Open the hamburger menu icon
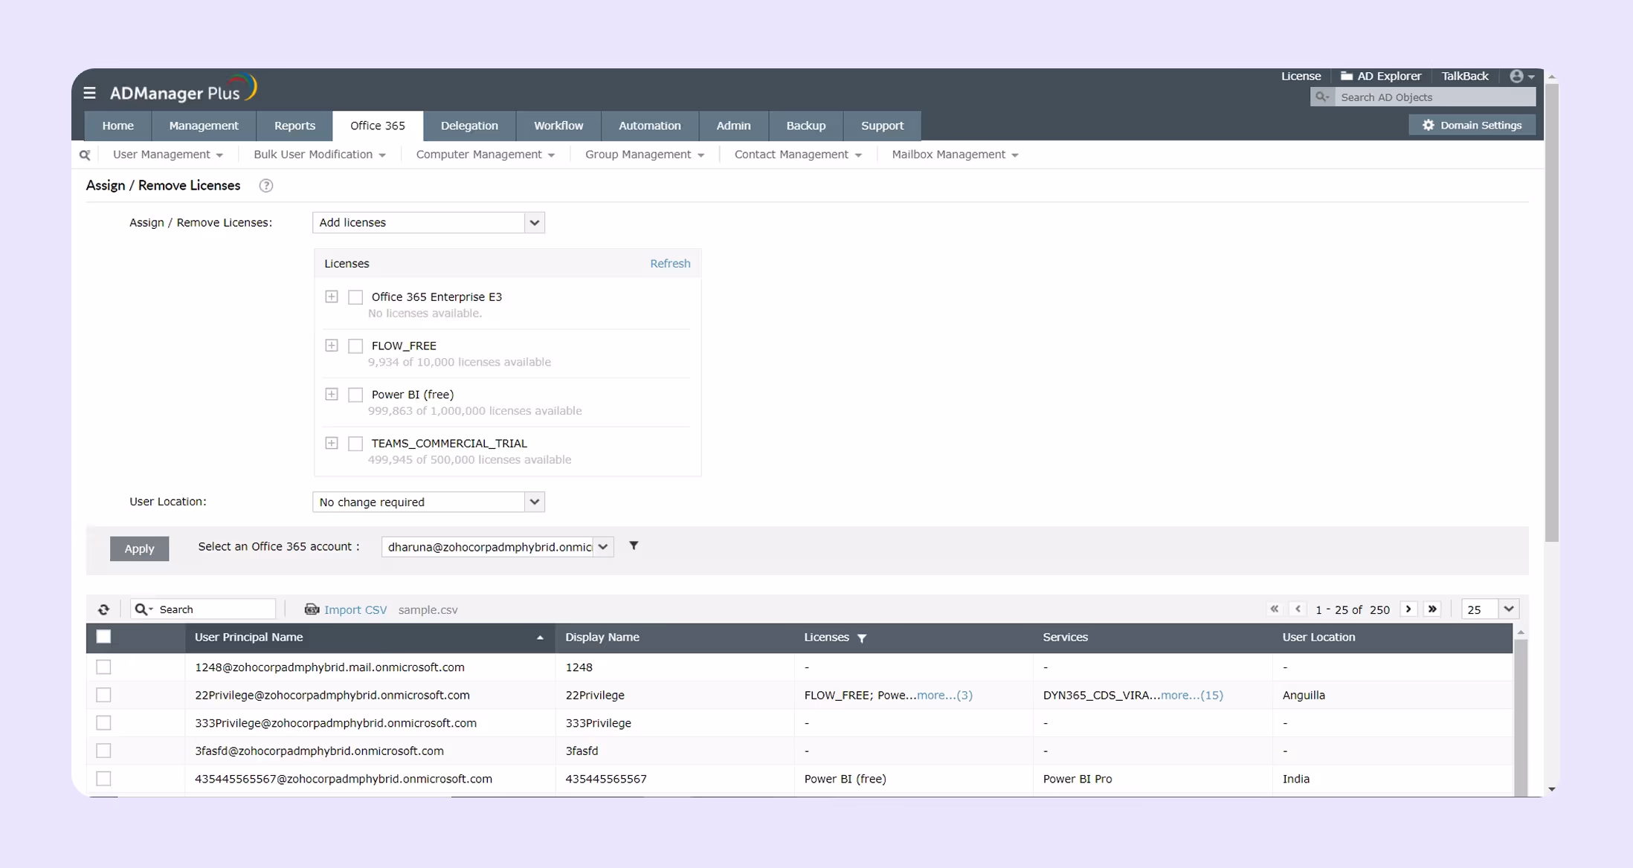1633x868 pixels. [89, 93]
